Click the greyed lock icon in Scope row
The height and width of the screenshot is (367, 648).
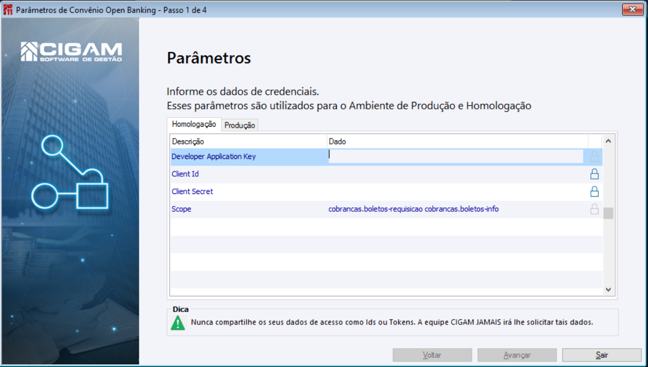pyautogui.click(x=595, y=209)
